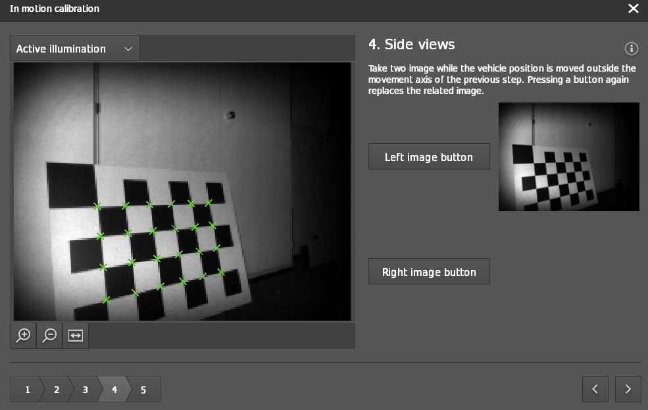Switch to calibration step 1
Viewport: 648px width, 410px height.
tap(27, 389)
